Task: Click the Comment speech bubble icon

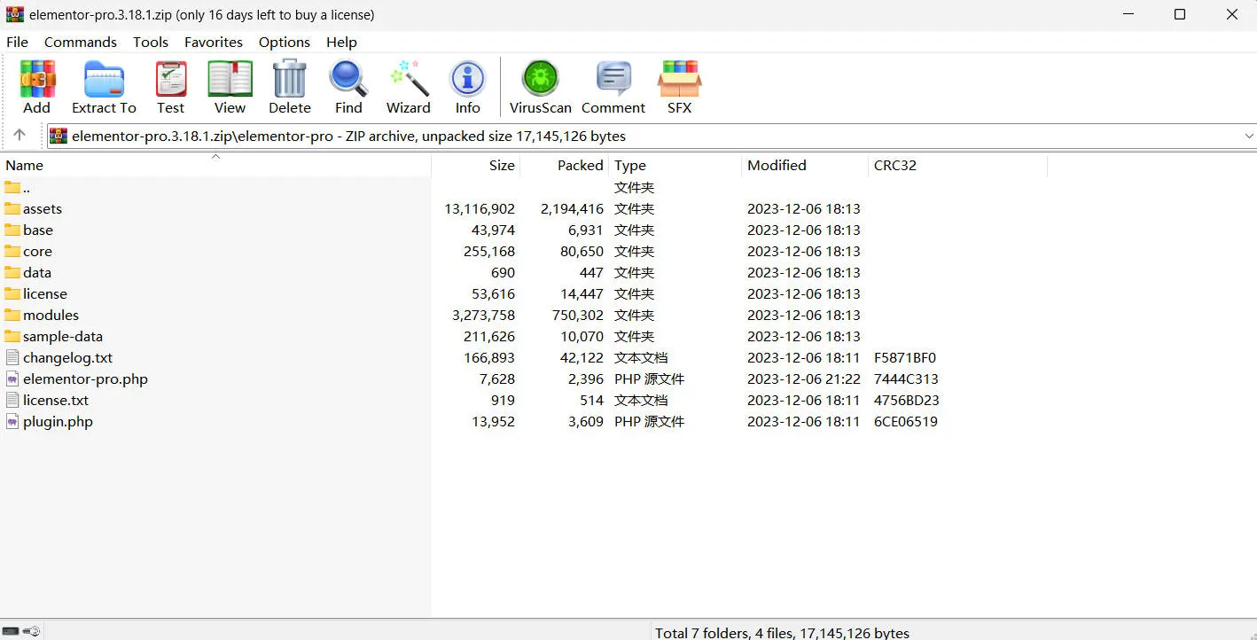Action: coord(613,79)
